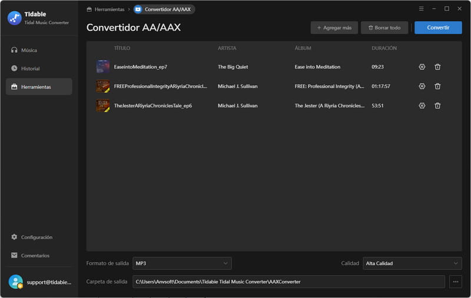Image resolution: width=471 pixels, height=298 pixels.
Task: Open the Formato de salida MP3 dropdown
Action: (x=182, y=263)
